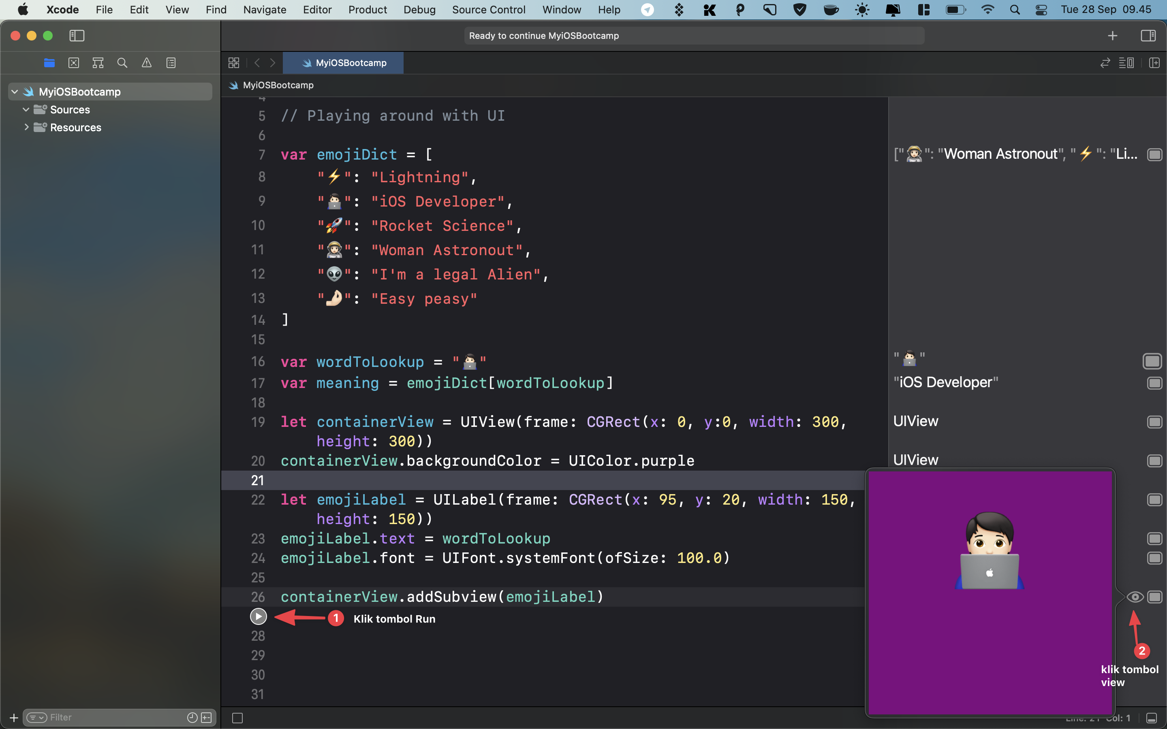Screen dimensions: 1167x729
Task: Open the Navigate menu
Action: [x=264, y=10]
